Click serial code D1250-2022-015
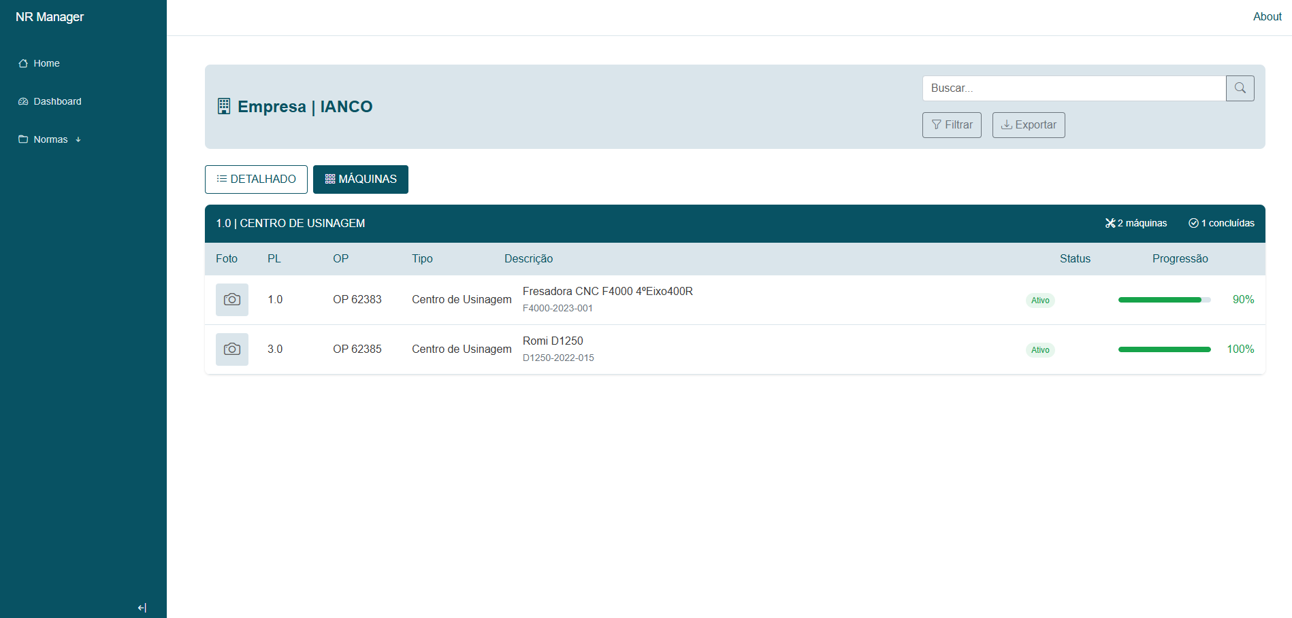Screen dimensions: 1292x618 558,358
